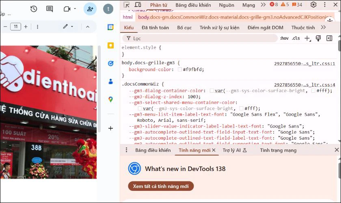The height and width of the screenshot is (203, 341).
Task: Open swatch before var(--gm3-sys-color-surface-bright under select-shared-menu
Action: pos(140,108)
